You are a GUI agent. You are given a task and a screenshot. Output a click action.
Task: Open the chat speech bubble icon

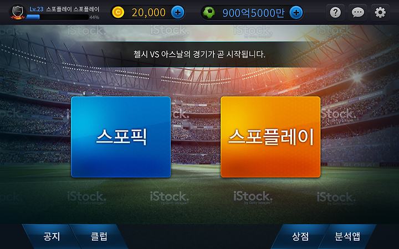click(x=357, y=12)
